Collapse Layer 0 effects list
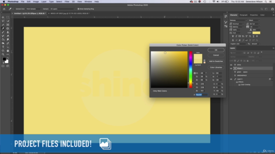Viewport: 275px width, 154px height. click(x=272, y=79)
